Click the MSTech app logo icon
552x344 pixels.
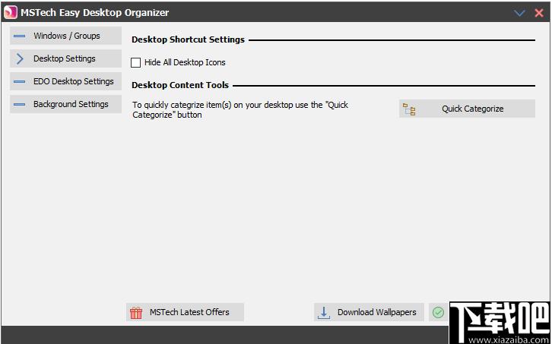click(x=11, y=13)
